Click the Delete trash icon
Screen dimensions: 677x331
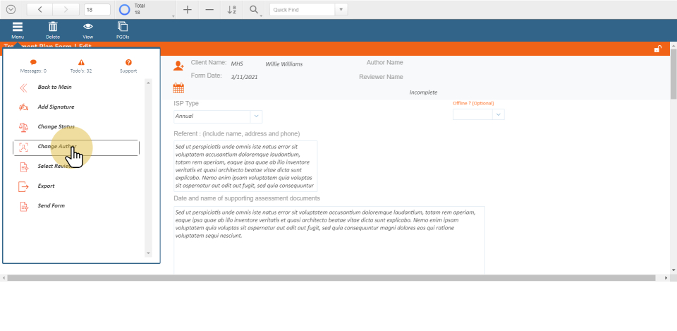coord(53,27)
